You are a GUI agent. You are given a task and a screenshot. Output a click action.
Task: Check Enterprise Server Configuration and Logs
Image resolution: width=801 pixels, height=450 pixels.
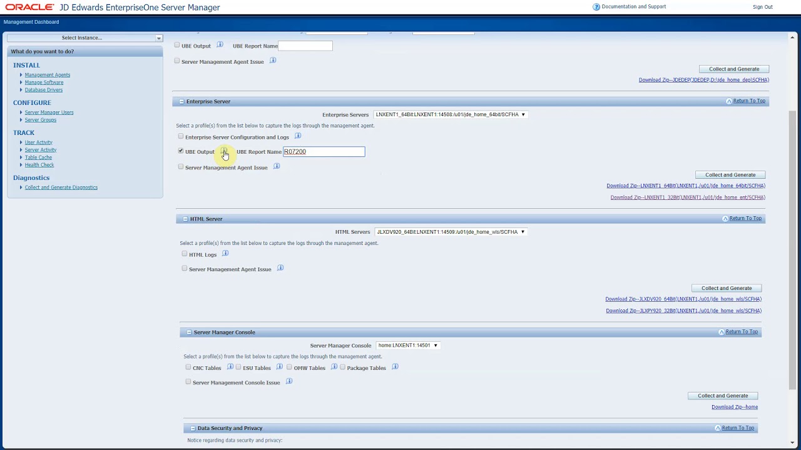coord(181,136)
